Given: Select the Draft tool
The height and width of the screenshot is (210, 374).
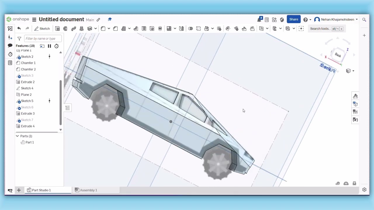Looking at the screenshot, I should 123,29.
